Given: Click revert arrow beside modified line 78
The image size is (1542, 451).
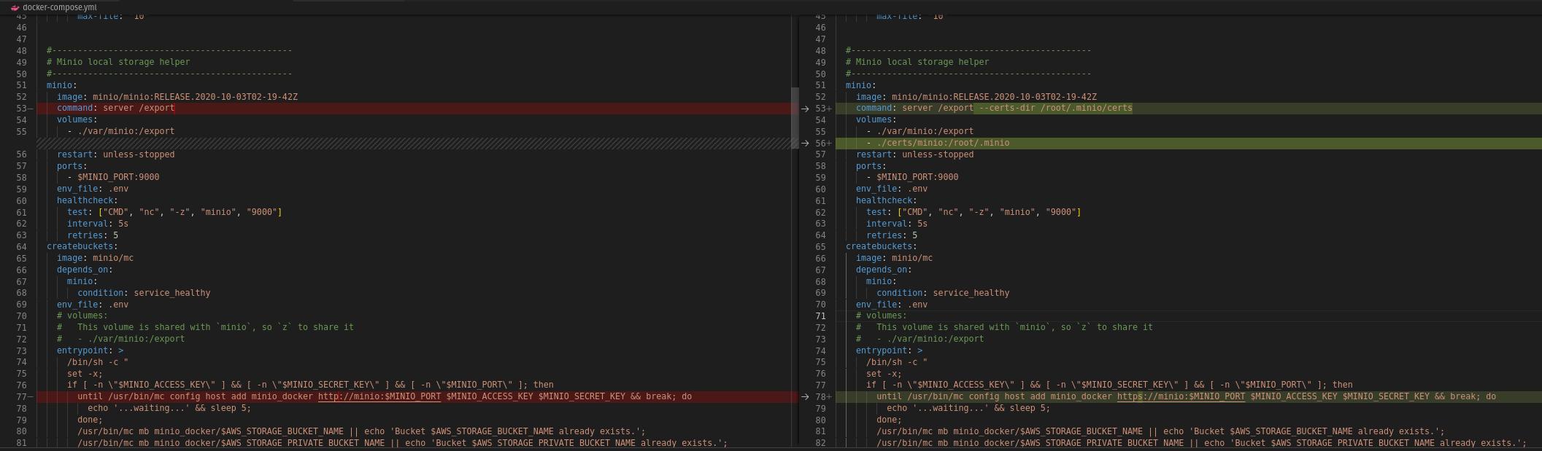Looking at the screenshot, I should pyautogui.click(x=805, y=397).
